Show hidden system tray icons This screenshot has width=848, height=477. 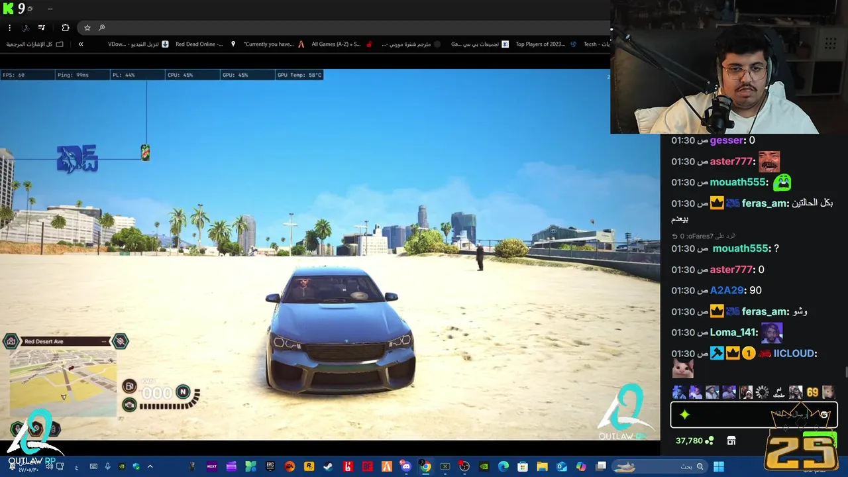[150, 467]
